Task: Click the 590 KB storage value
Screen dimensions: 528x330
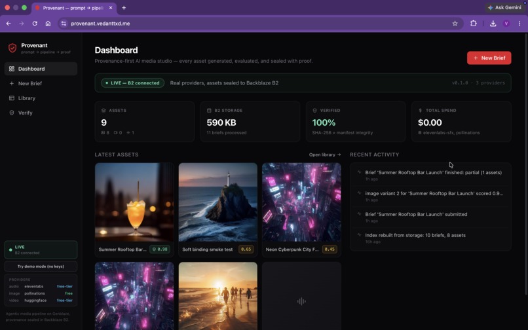Action: 221,122
